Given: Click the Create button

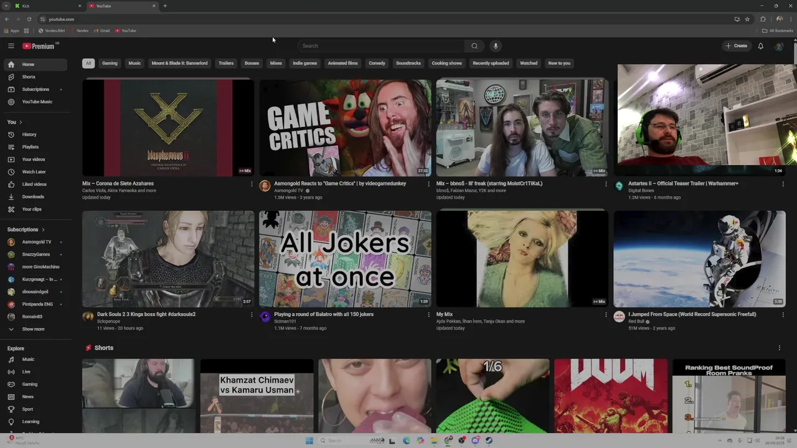Looking at the screenshot, I should click(x=736, y=46).
